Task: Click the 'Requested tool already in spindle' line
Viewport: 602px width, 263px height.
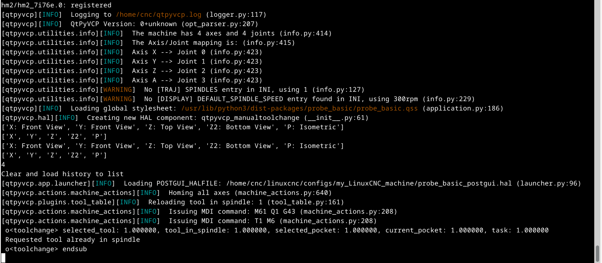Action: pos(73,240)
